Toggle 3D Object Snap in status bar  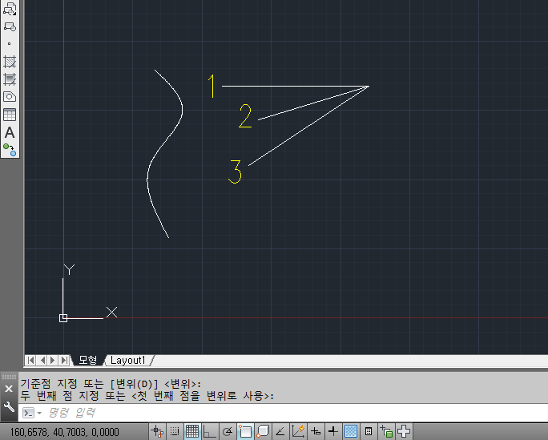point(263,432)
